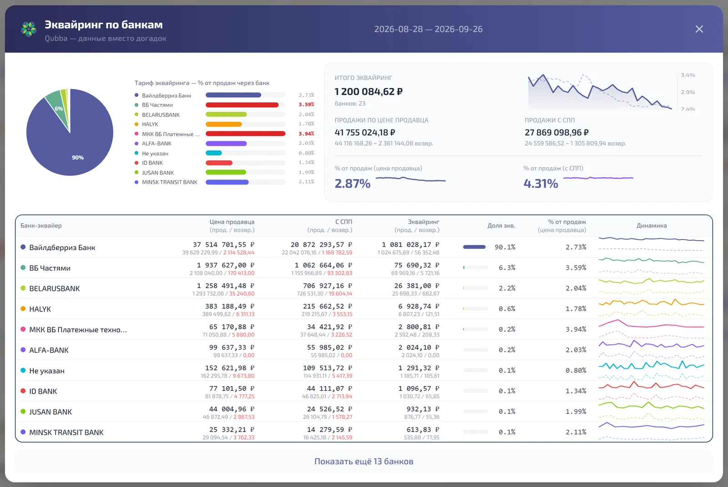Image resolution: width=728 pixels, height=487 pixels.
Task: Click the total acquiring trend chart
Action: 600,92
